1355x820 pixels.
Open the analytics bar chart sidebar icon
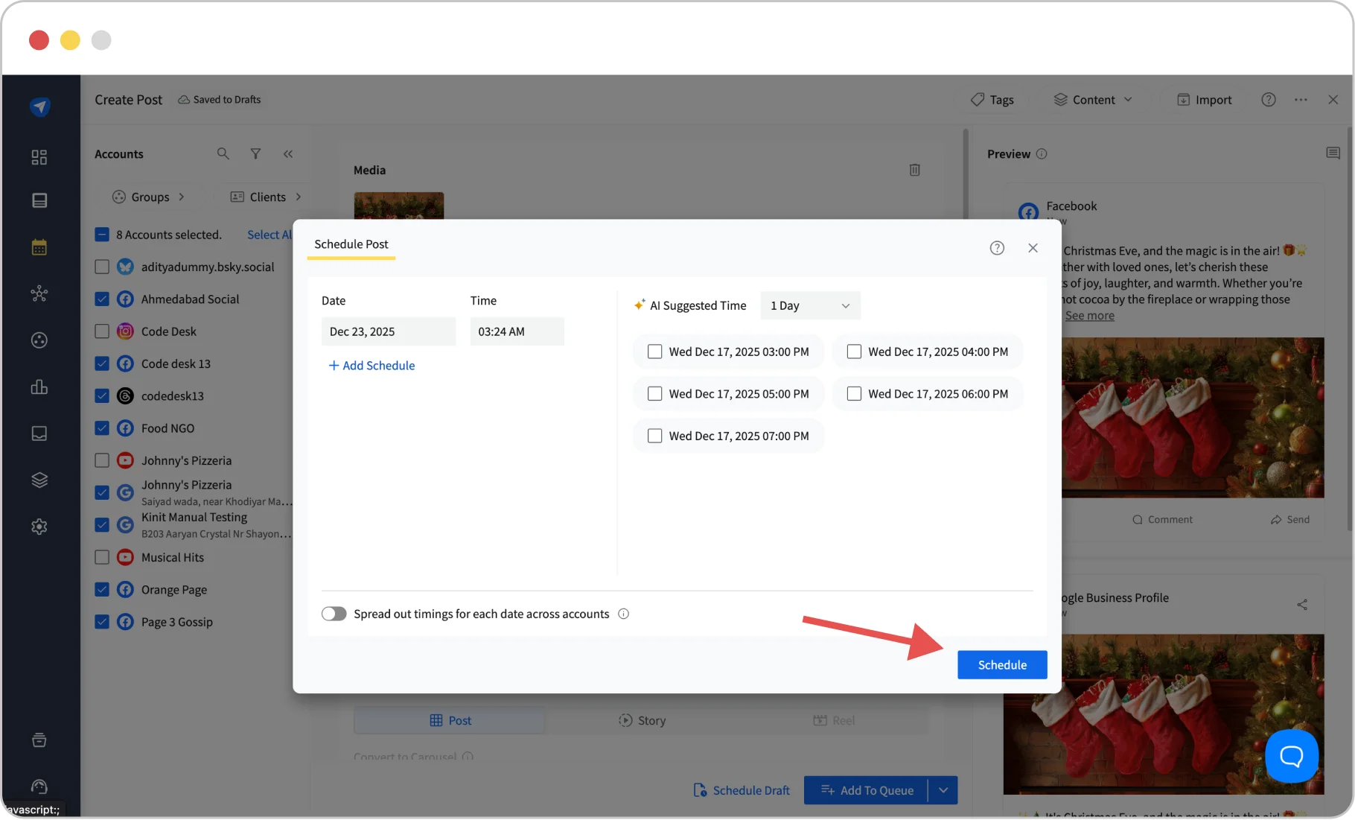(x=39, y=387)
